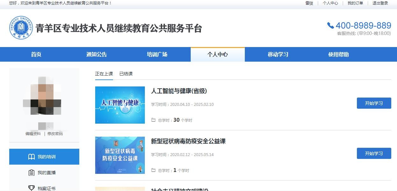Click the folder icon beside 30 个学时
The height and width of the screenshot is (191, 397).
pos(153,120)
